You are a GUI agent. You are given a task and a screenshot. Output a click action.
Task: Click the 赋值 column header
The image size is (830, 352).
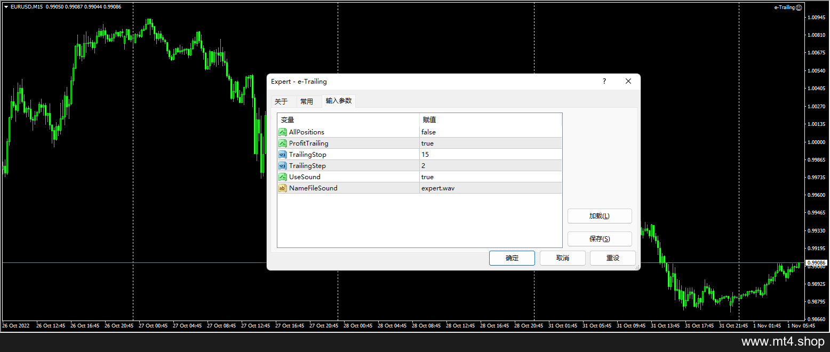pyautogui.click(x=491, y=120)
